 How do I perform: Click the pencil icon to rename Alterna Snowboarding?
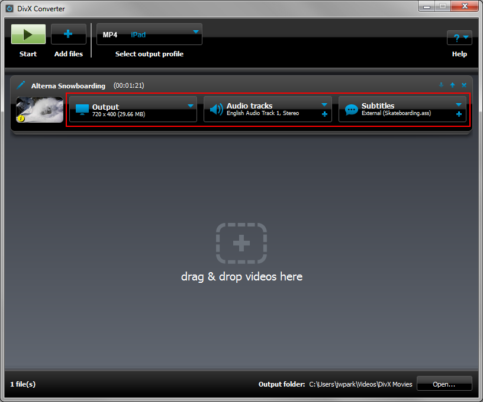21,85
